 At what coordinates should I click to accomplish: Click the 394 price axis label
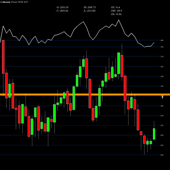tap(162, 47)
